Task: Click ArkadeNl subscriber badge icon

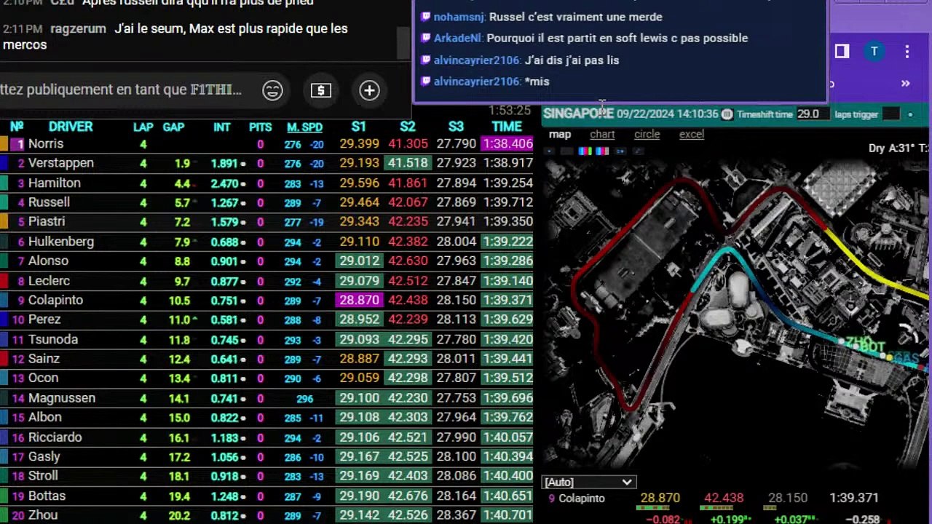Action: click(x=426, y=38)
